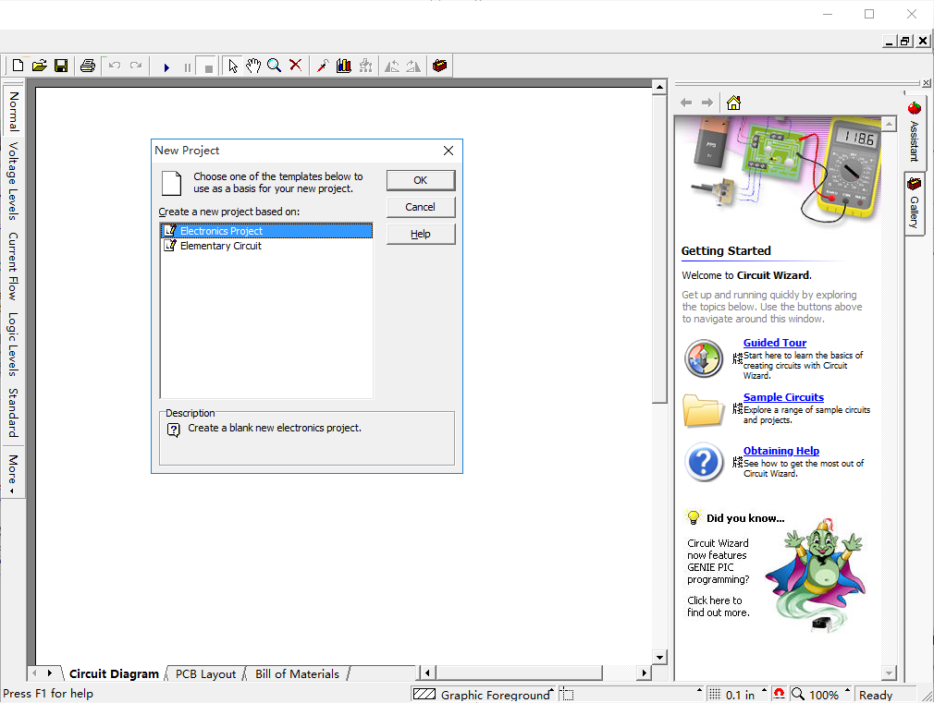This screenshot has width=934, height=703.
Task: Start simulation with the Run play button
Action: pos(166,67)
